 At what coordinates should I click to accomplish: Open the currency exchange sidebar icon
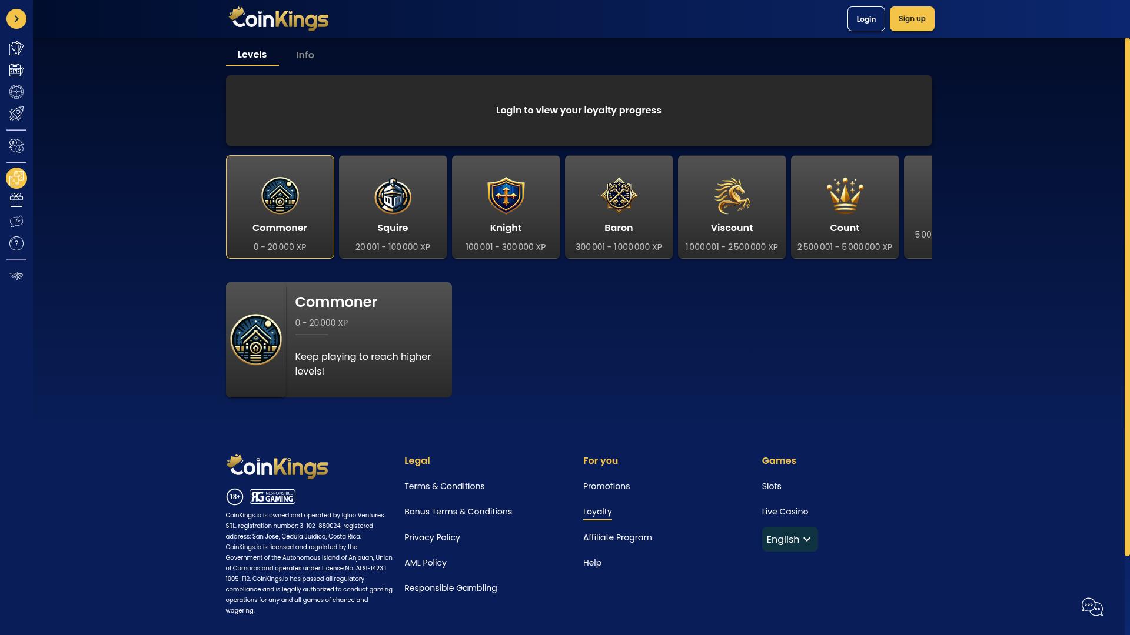[x=16, y=145]
